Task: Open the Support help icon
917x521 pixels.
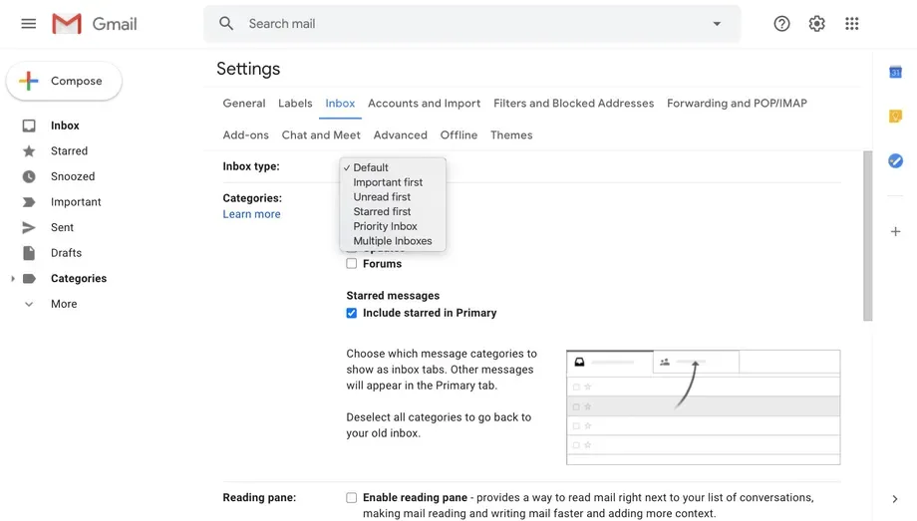Action: (x=781, y=23)
